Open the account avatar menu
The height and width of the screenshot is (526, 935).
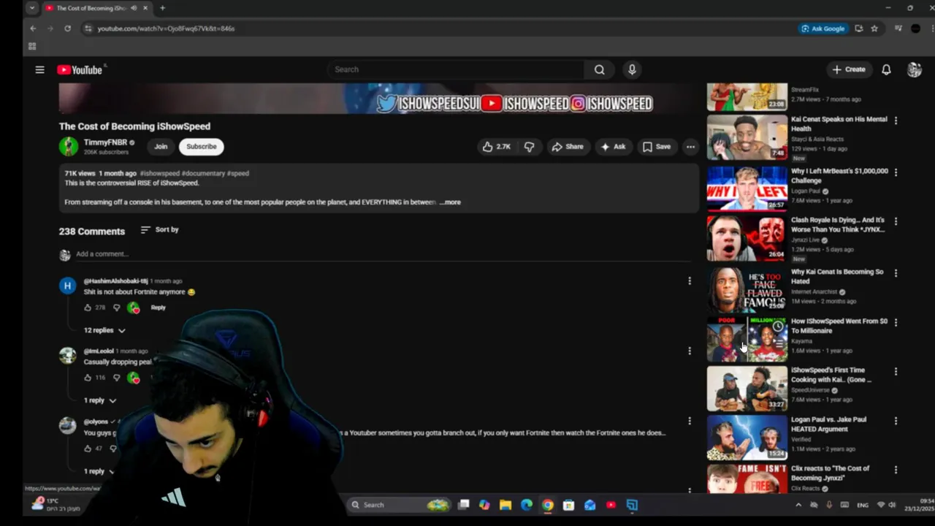click(x=914, y=69)
